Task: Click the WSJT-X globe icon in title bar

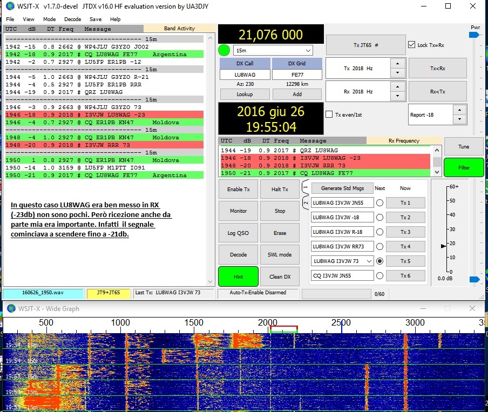Action: click(x=10, y=6)
